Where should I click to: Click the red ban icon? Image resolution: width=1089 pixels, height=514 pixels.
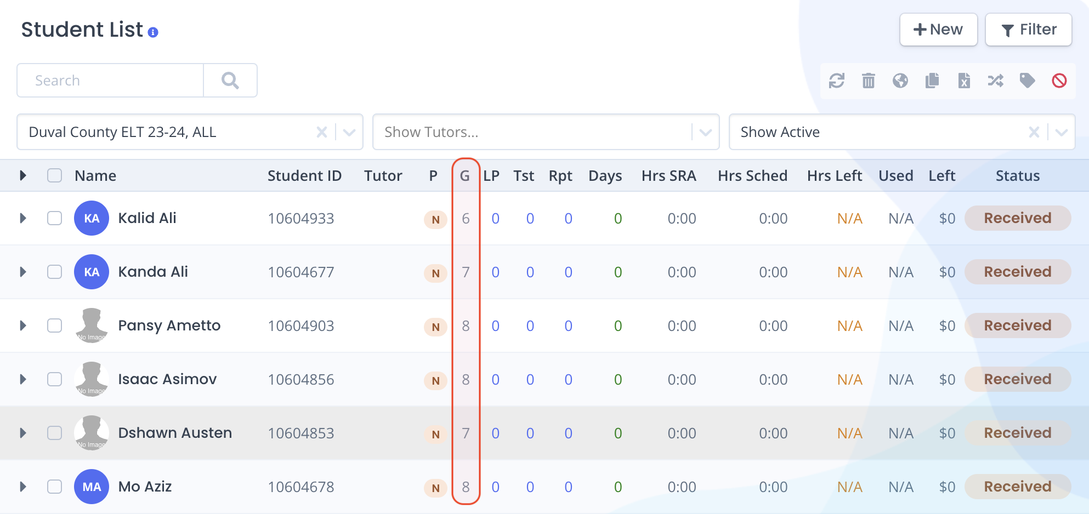coord(1059,81)
